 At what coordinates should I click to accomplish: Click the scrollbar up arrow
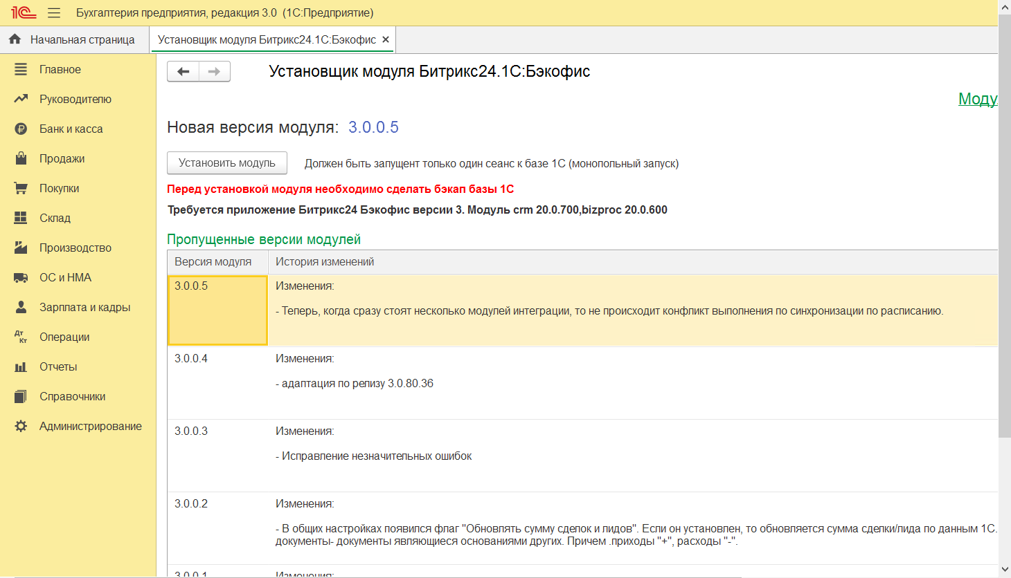[1005, 6]
